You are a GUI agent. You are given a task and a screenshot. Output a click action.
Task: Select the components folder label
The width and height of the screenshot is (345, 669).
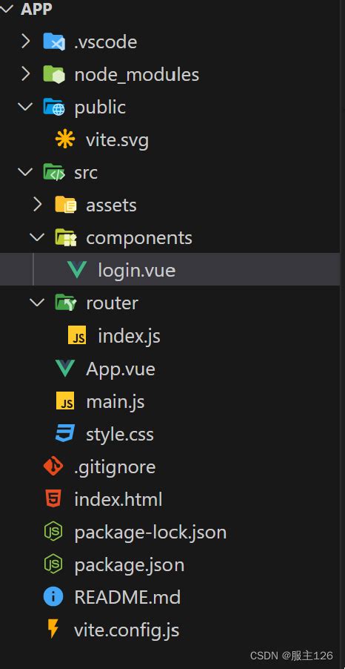[139, 237]
